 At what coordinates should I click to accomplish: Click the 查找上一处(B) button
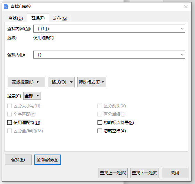[113, 173]
